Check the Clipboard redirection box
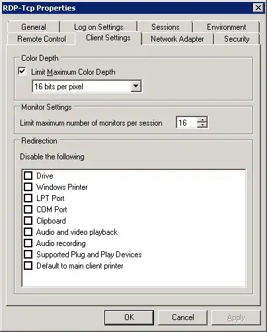The image size is (267, 332). point(28,221)
